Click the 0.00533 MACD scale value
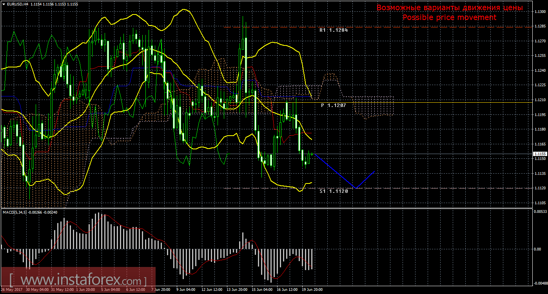Viewport: 548px width, 294px height. tap(540, 211)
